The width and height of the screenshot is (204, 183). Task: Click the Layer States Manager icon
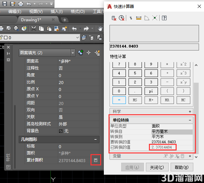(x=99, y=38)
